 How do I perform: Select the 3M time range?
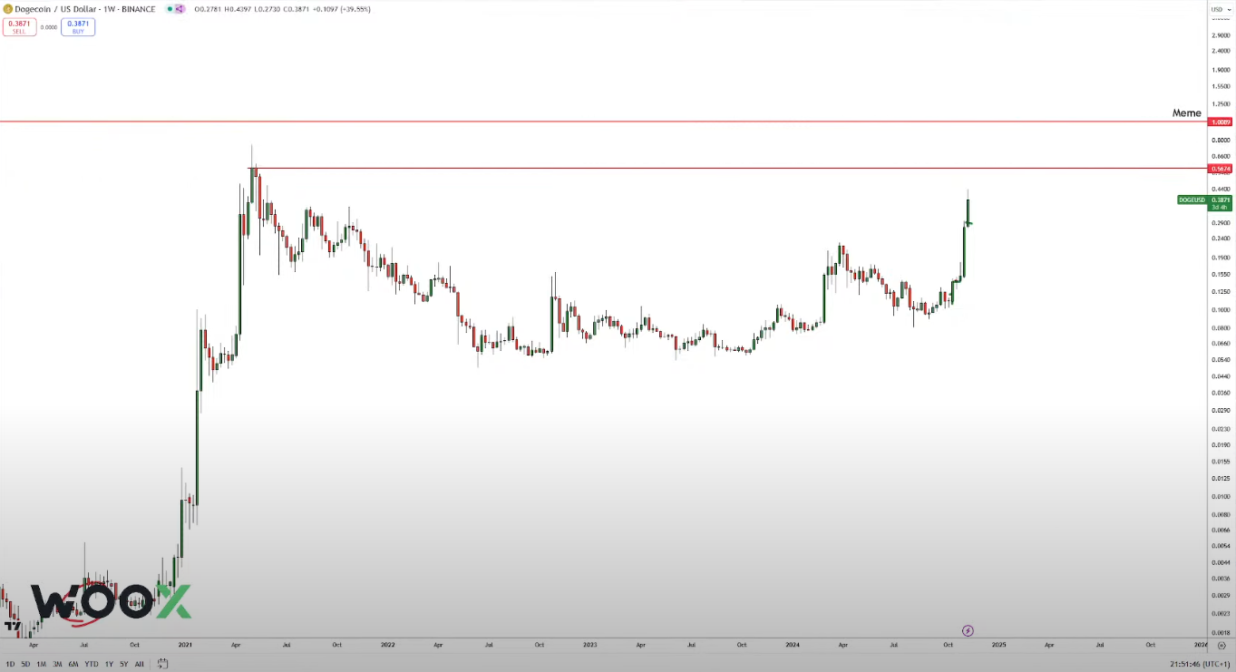[x=57, y=664]
